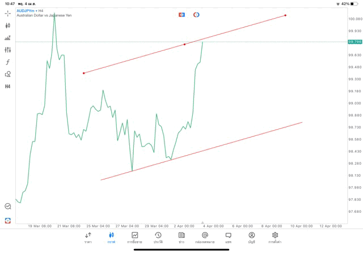Open the Trade (การซื้อขาย) tab

point(134,237)
